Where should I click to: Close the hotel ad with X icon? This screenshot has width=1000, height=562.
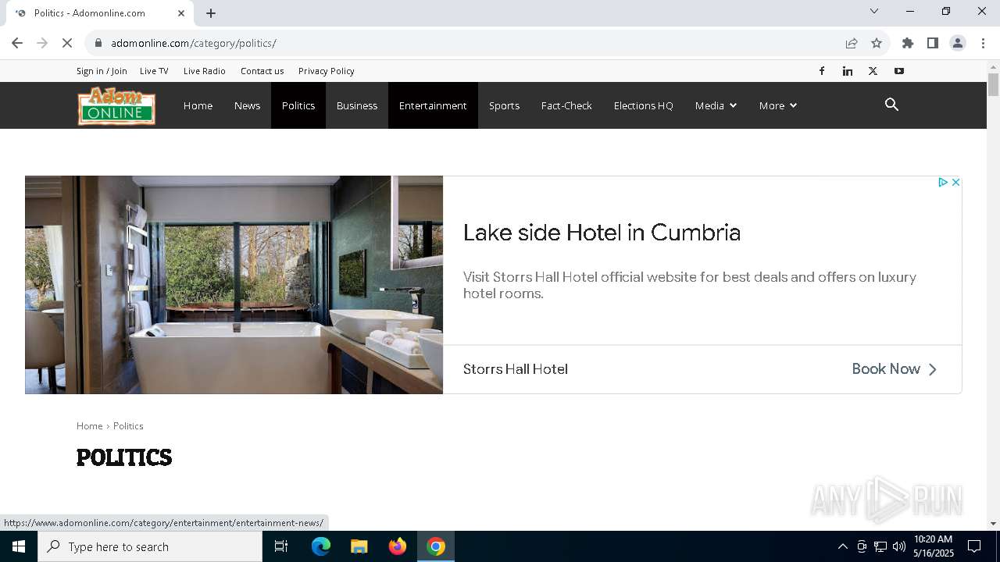click(x=955, y=182)
